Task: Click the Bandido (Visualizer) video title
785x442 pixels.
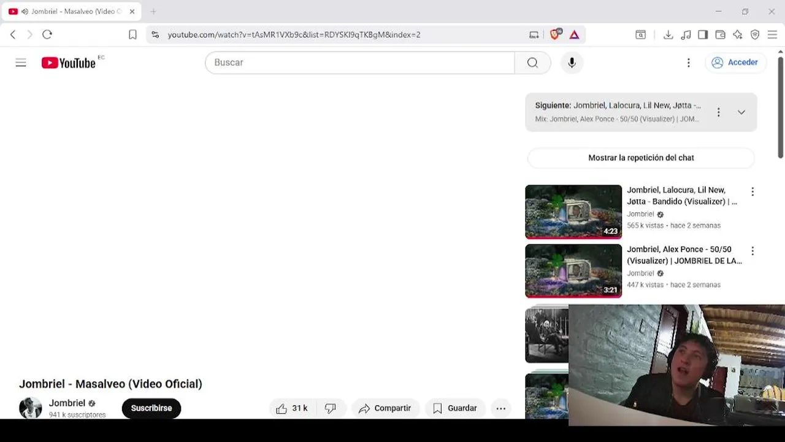Action: pos(682,196)
